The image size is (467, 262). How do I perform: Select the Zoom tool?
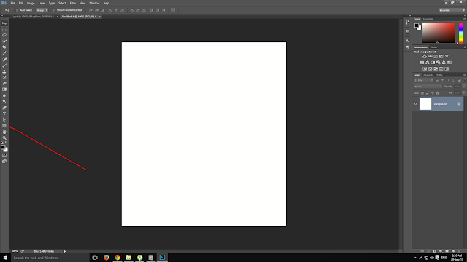pos(4,138)
